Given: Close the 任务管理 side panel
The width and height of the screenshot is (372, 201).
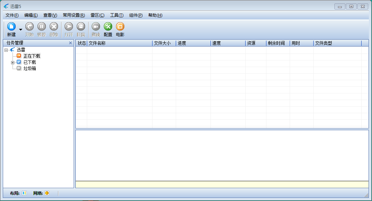Looking at the screenshot, I should [71, 43].
